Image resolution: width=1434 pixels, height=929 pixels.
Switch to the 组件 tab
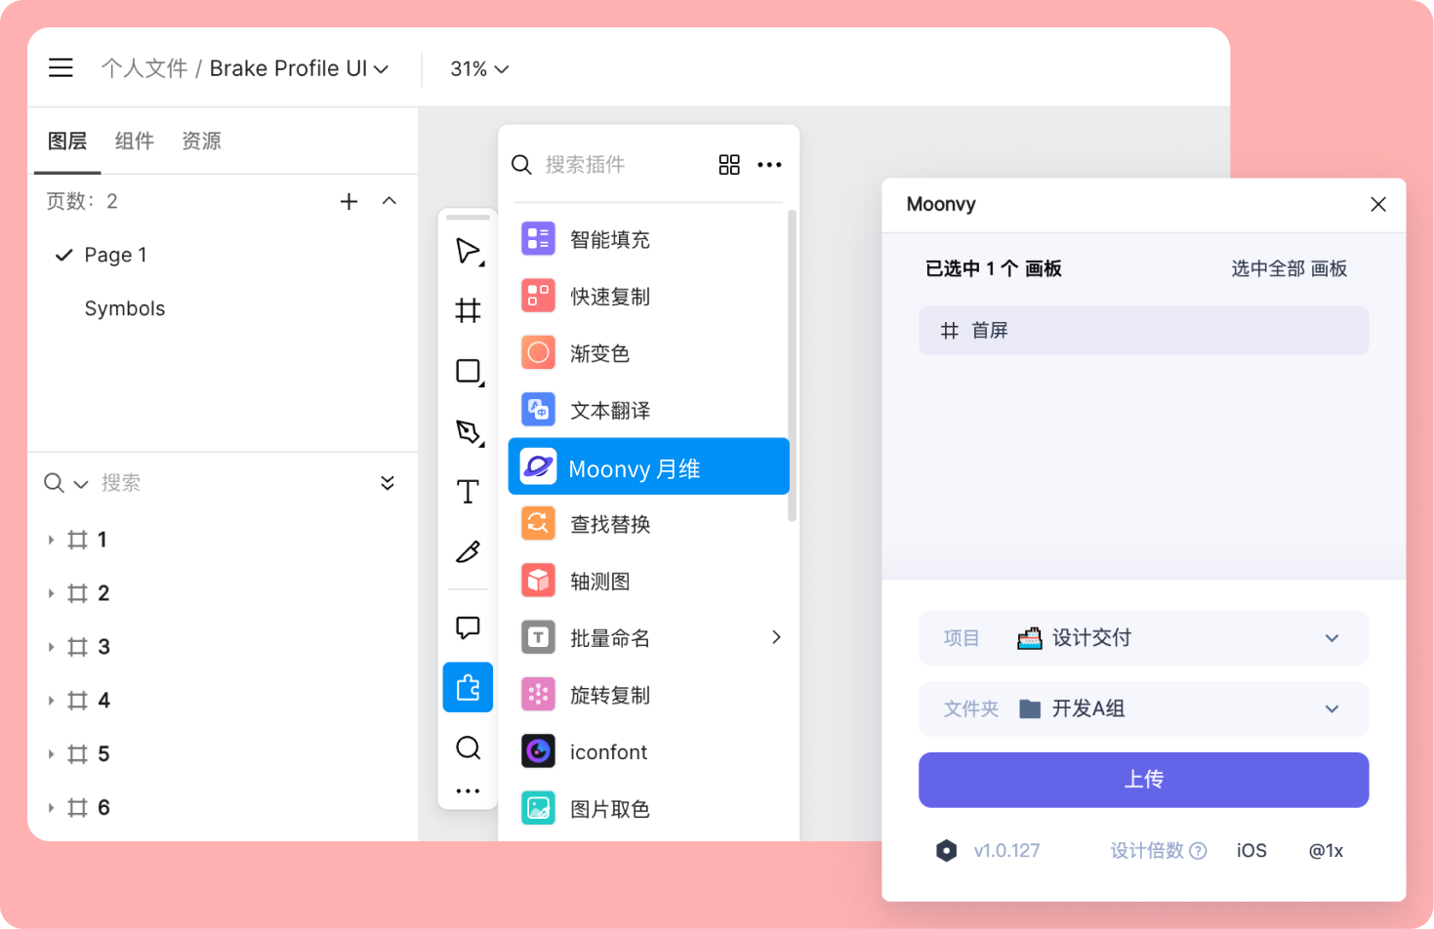135,141
